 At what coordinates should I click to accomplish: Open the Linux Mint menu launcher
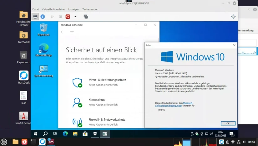pos(4,142)
